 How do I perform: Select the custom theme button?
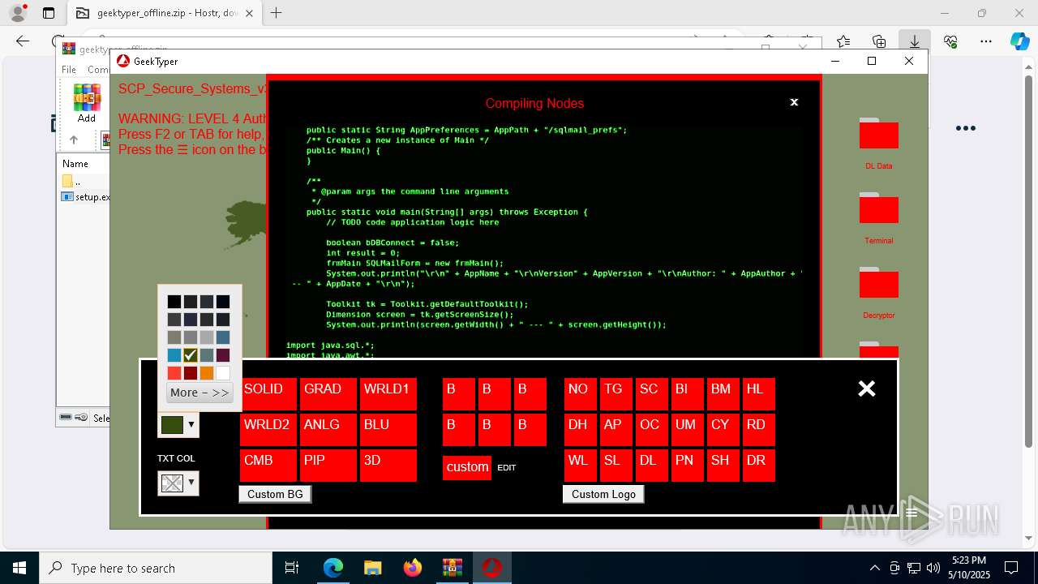[x=467, y=467]
